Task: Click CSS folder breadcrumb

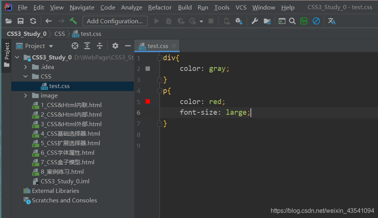Action: [59, 34]
